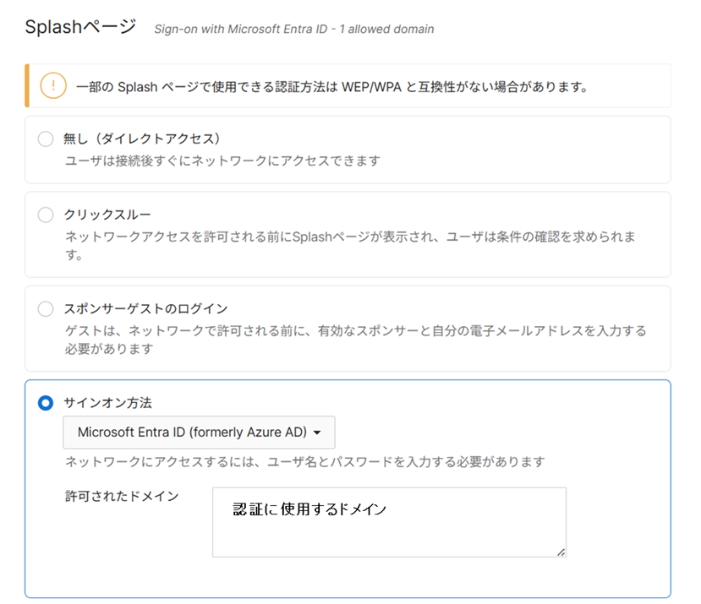Click the direct access description ユーザは接続後すぐに text
The image size is (701, 604).
click(x=222, y=161)
